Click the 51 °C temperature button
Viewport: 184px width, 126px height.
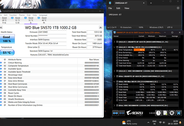[x=7, y=52]
